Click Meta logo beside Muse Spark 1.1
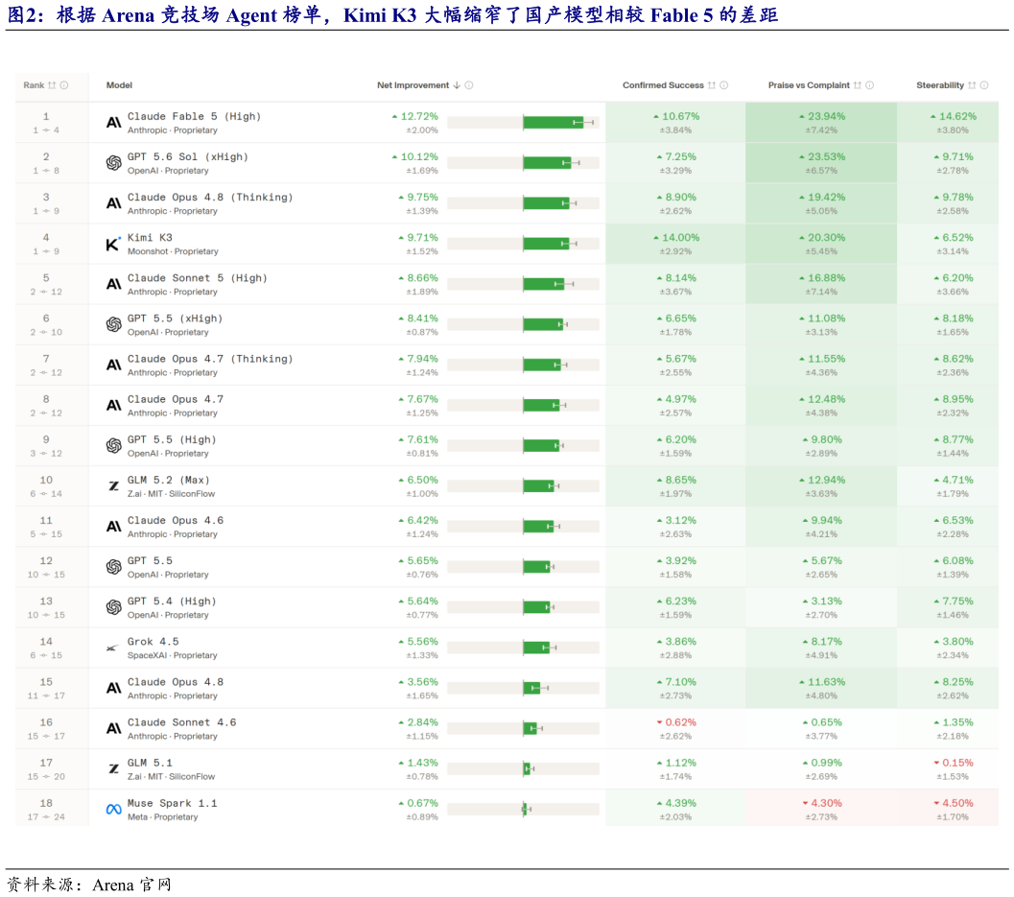1014x897 pixels. tap(114, 809)
